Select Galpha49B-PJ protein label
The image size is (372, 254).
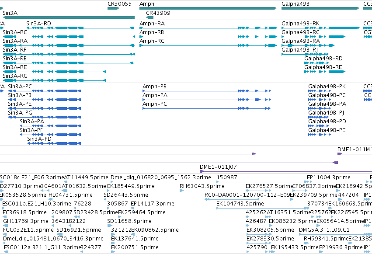tap(326, 113)
